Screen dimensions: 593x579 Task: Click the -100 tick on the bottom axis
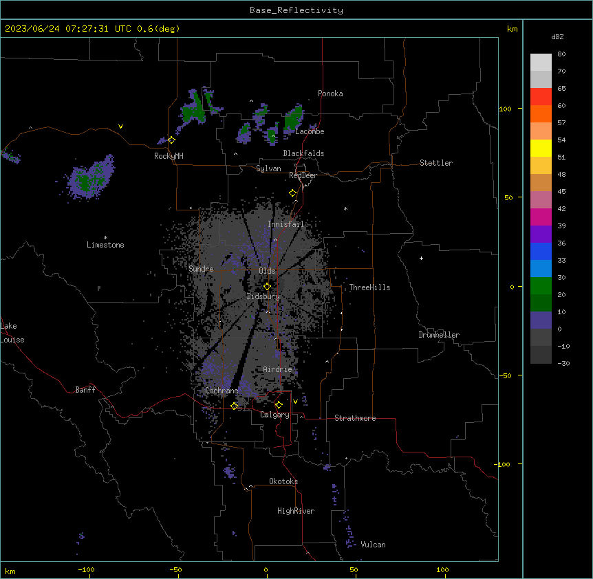click(x=86, y=569)
